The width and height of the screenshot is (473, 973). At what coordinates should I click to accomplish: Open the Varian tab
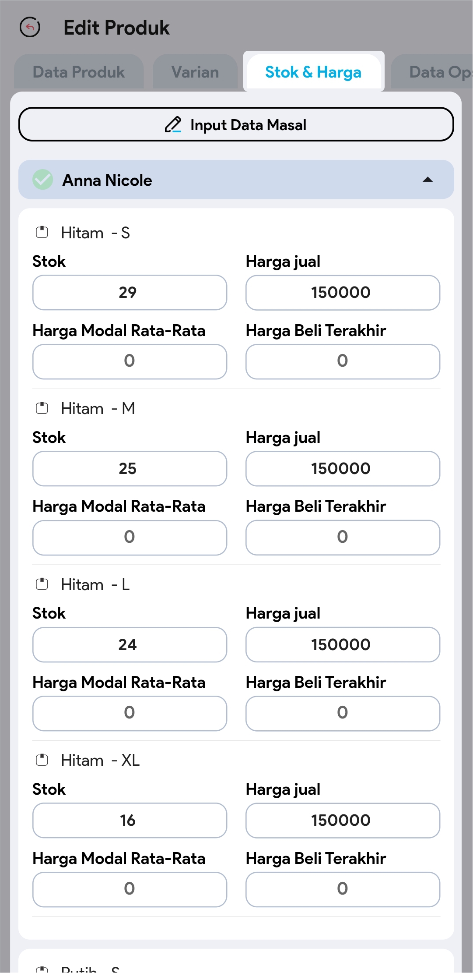pos(195,72)
